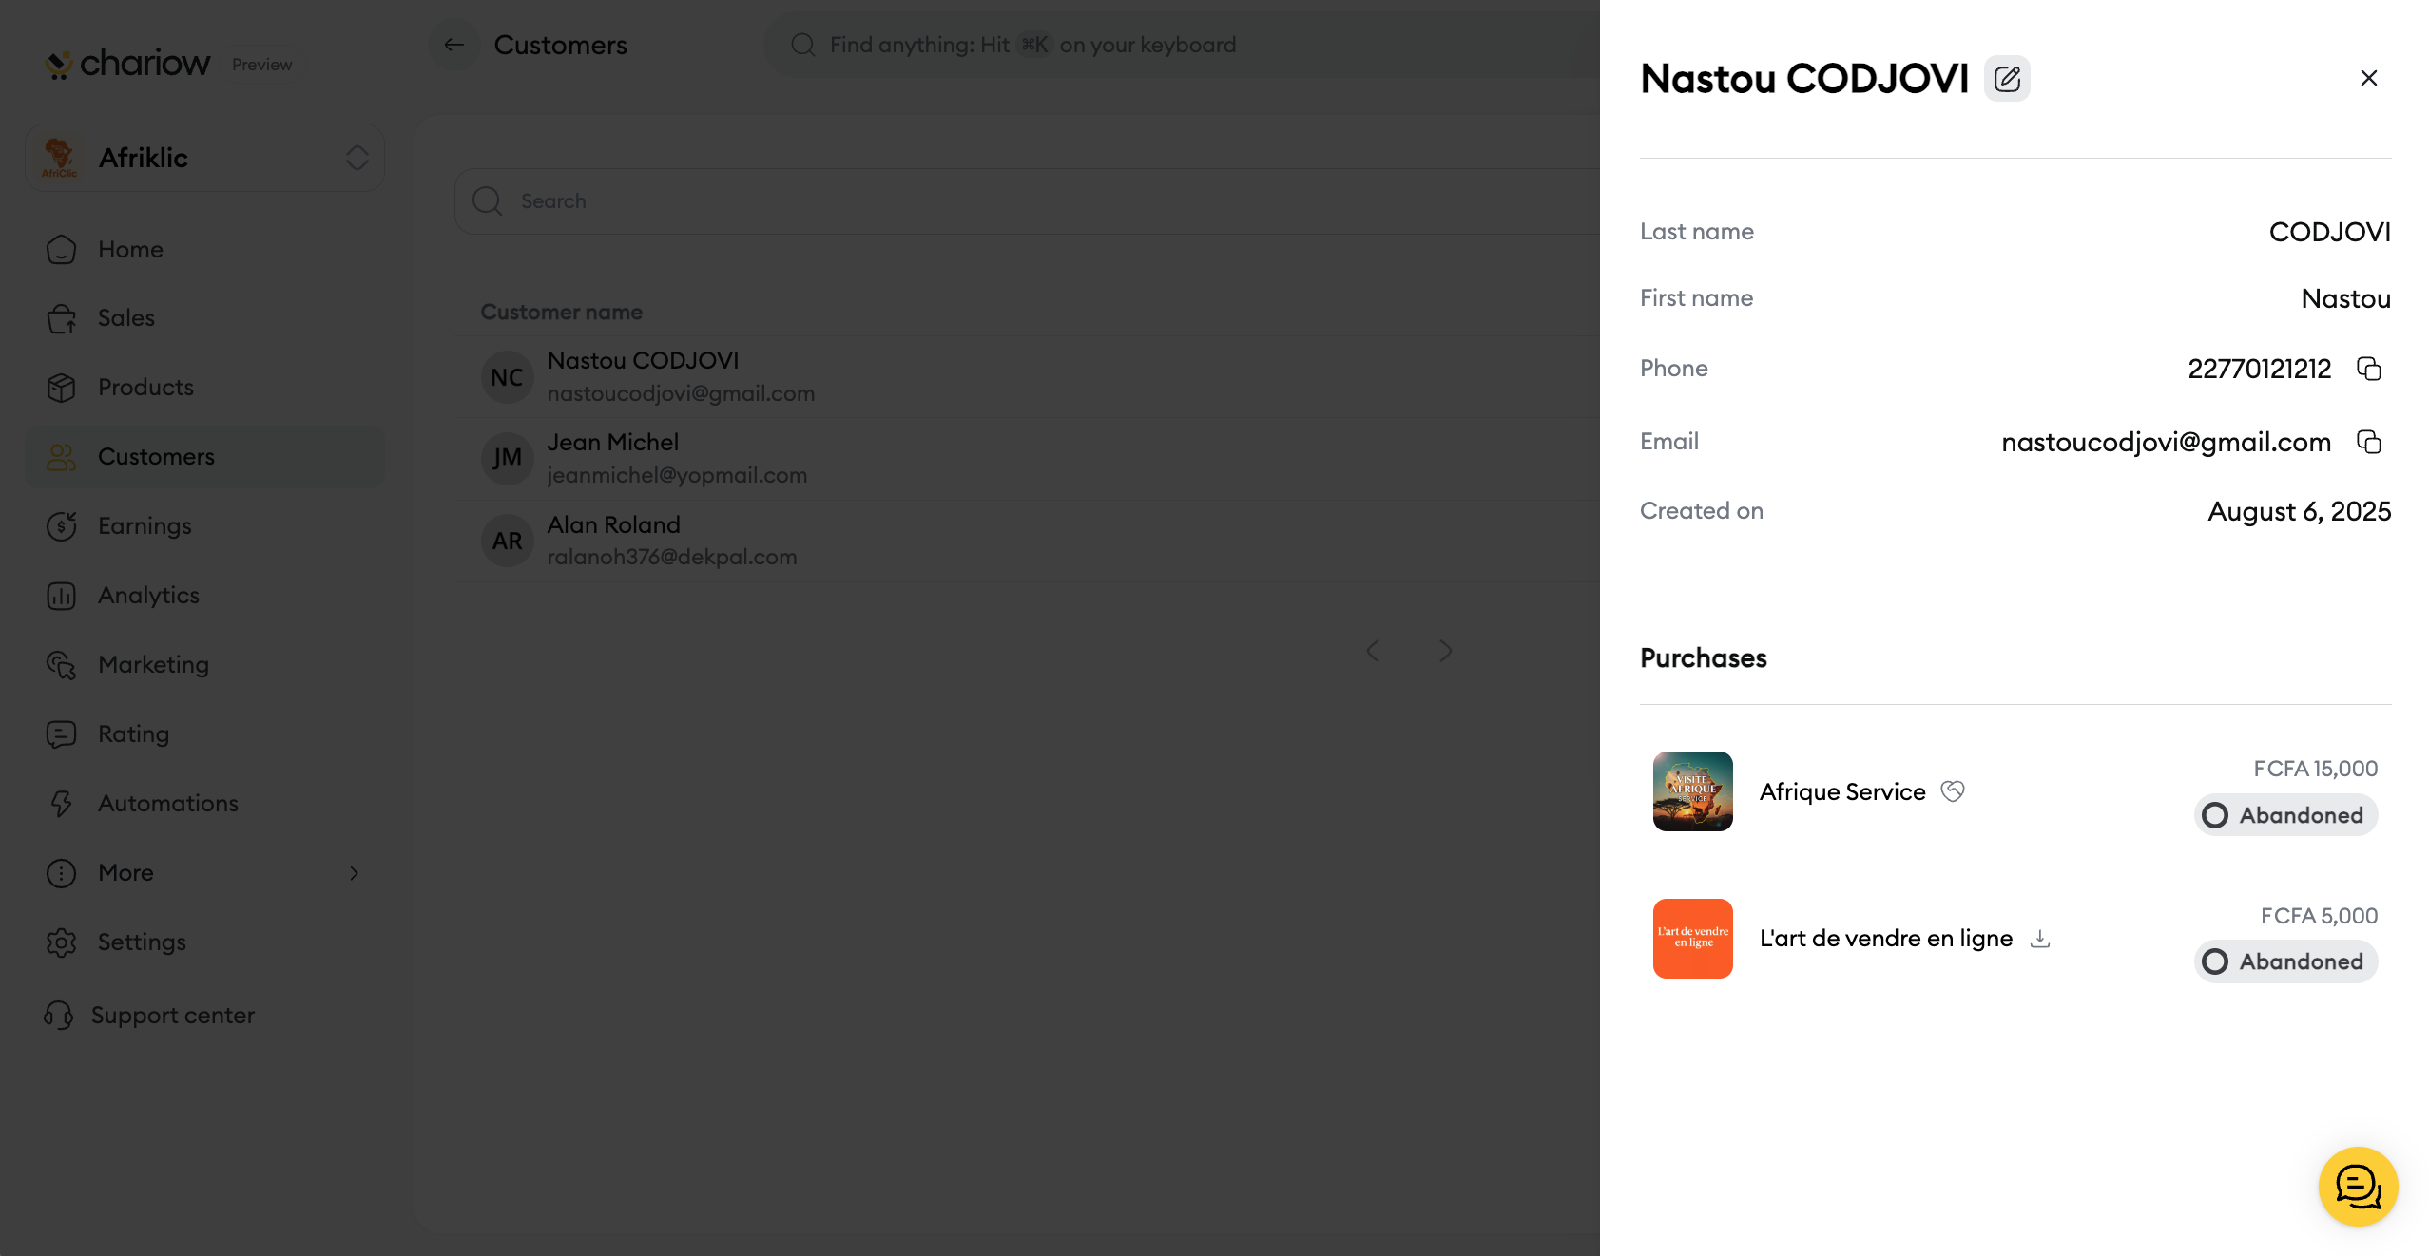
Task: Click the download icon next to L'art de vendre en ligne
Action: [2040, 939]
